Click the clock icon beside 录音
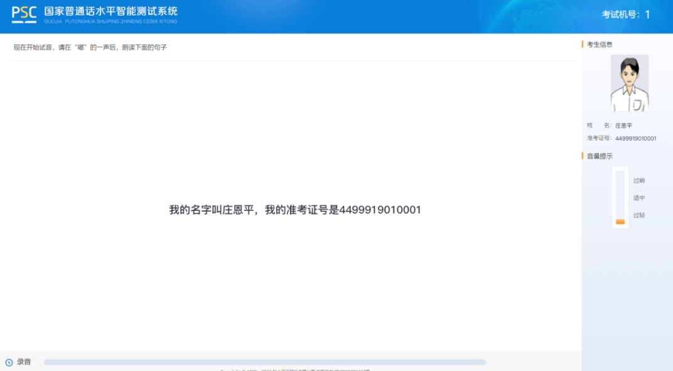 click(x=9, y=362)
